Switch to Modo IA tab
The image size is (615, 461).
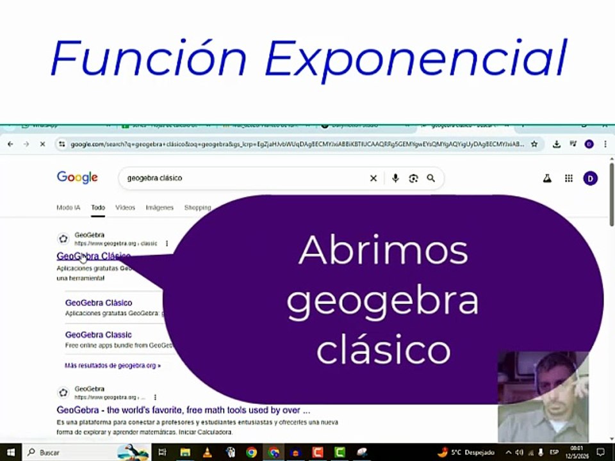tap(69, 207)
